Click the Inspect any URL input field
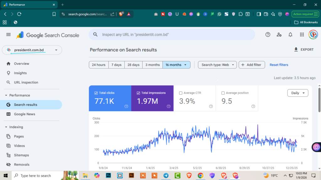This screenshot has width=321, height=180. (172, 34)
